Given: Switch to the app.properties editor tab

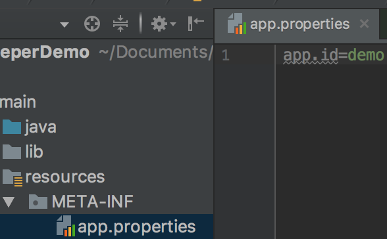Looking at the screenshot, I should (297, 26).
